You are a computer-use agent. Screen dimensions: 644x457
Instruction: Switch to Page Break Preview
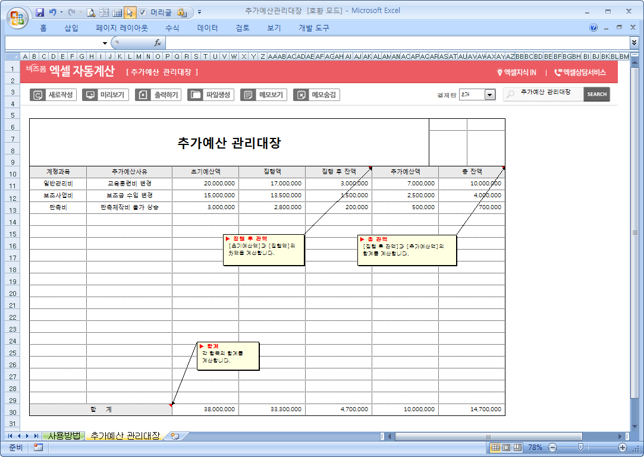point(517,447)
